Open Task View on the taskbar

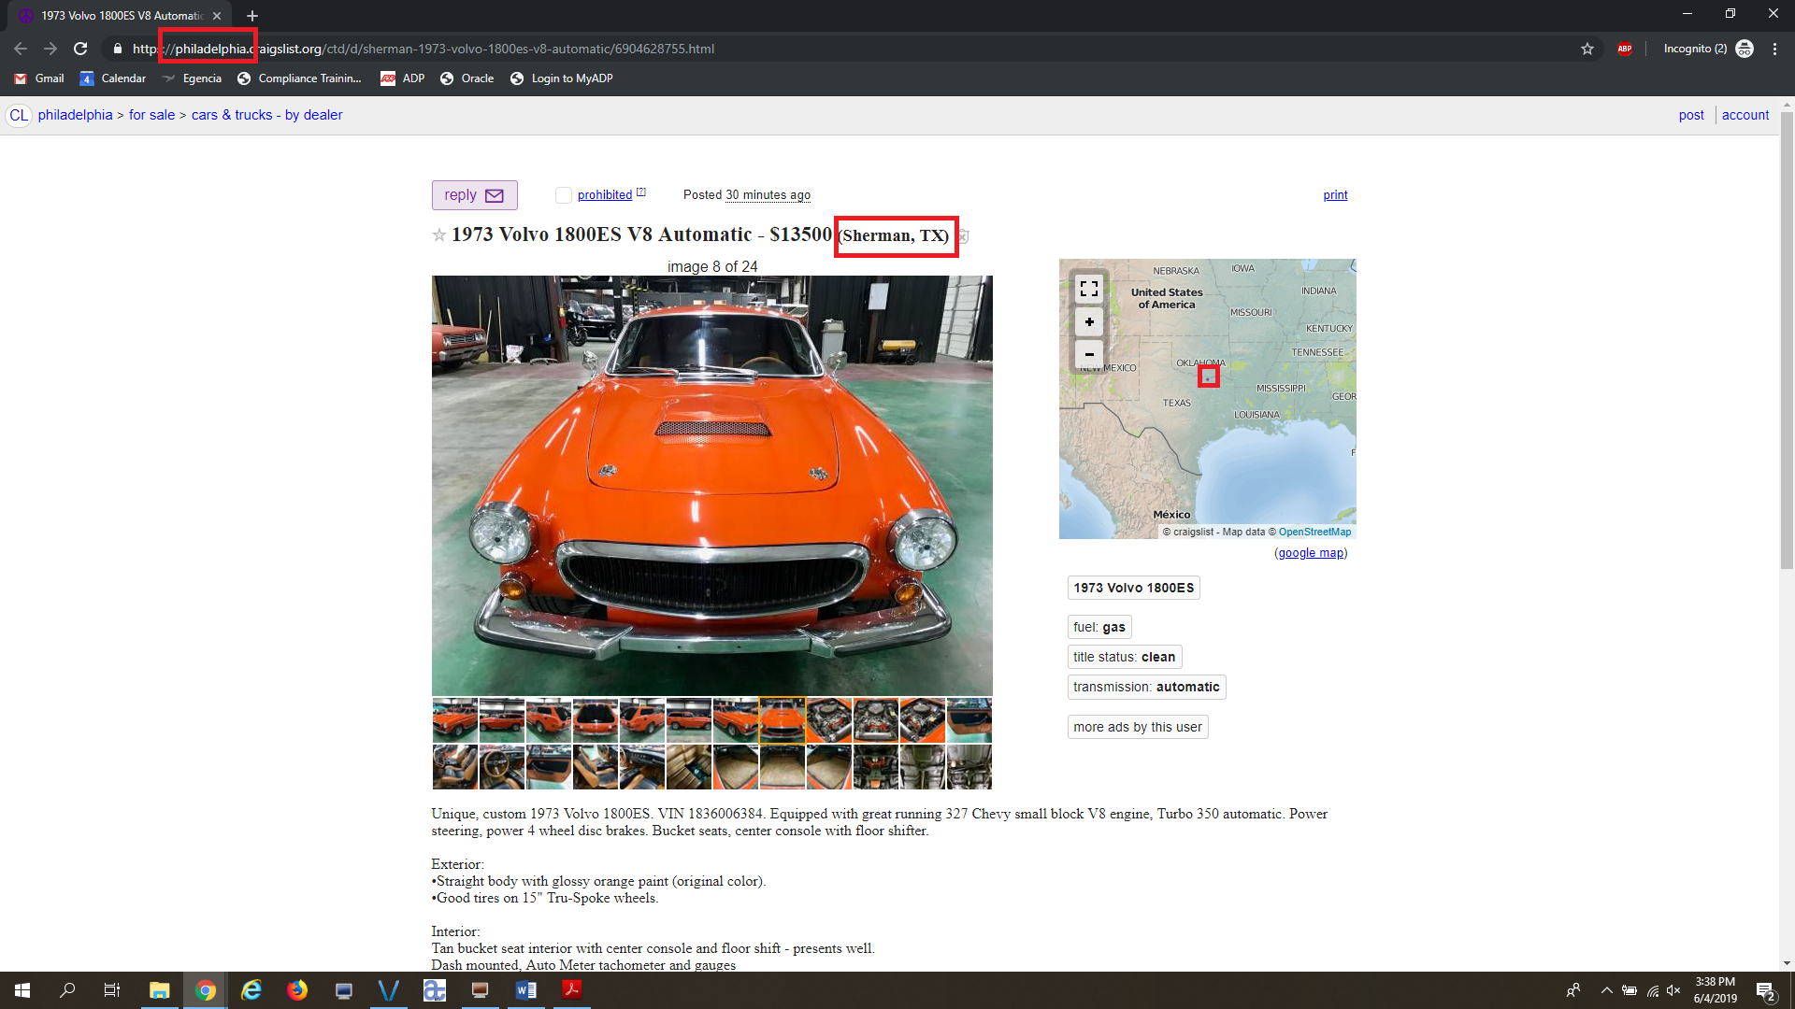click(x=112, y=990)
